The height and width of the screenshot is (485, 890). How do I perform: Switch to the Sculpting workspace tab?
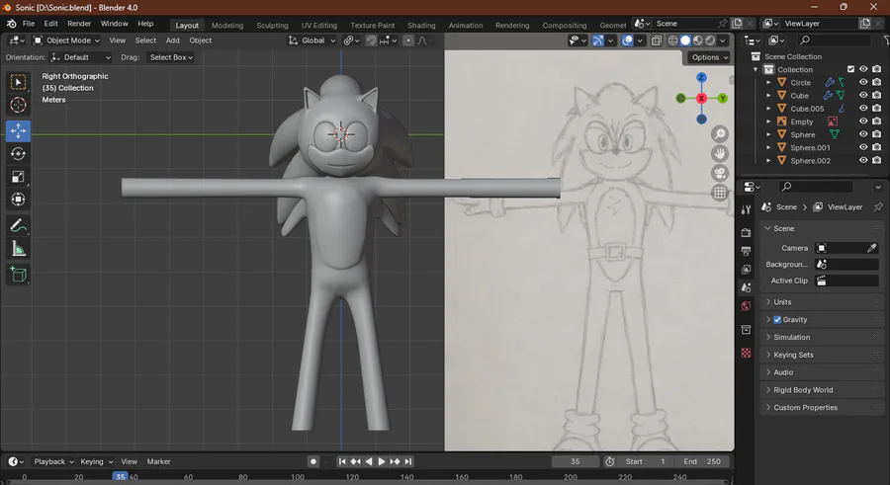pos(272,25)
